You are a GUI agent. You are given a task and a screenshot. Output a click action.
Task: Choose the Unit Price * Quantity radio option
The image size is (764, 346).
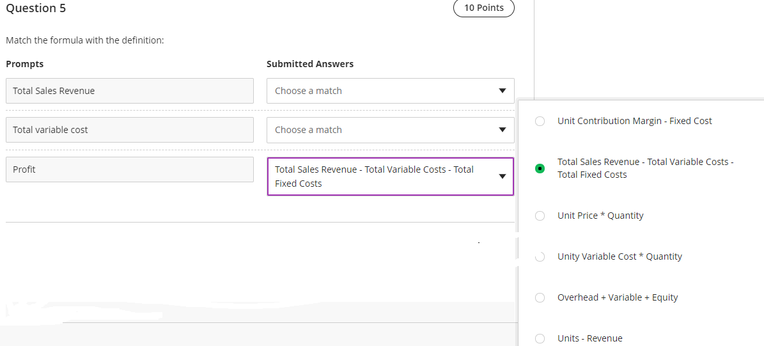pos(540,216)
